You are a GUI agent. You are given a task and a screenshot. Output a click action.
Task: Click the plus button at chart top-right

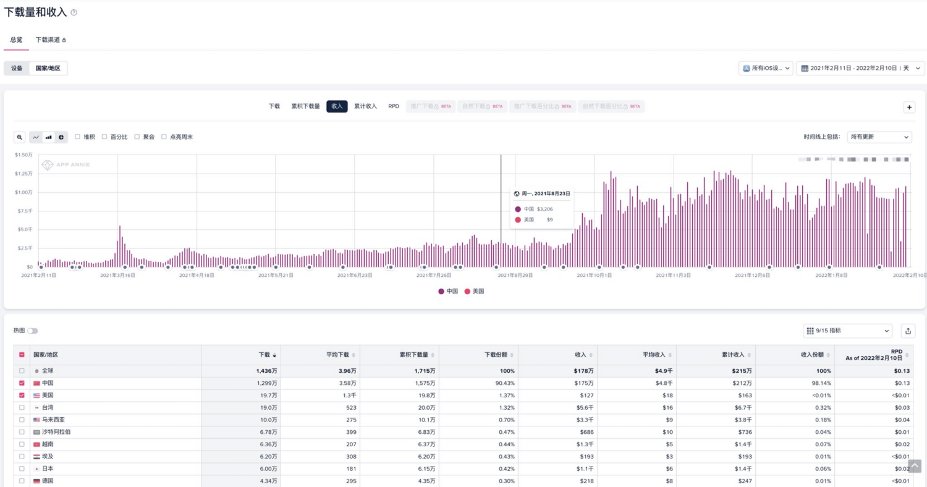909,107
